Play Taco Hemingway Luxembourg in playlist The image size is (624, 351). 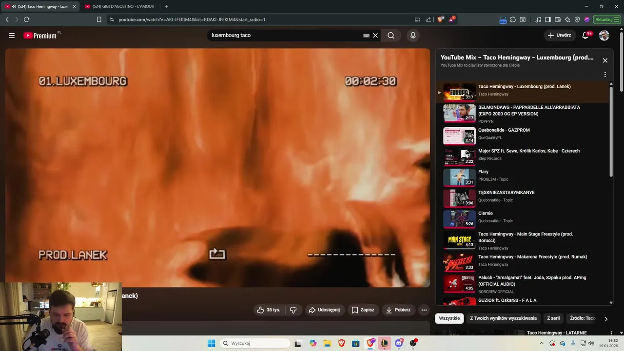[x=522, y=92]
